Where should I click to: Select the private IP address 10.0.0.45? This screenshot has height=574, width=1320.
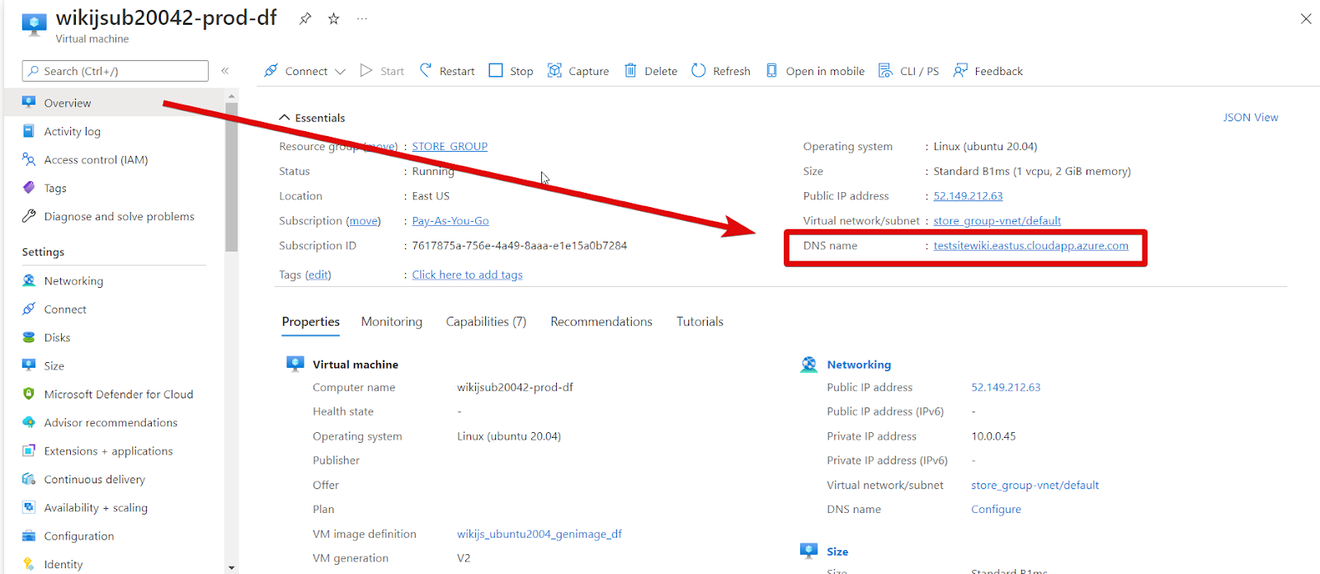[993, 436]
